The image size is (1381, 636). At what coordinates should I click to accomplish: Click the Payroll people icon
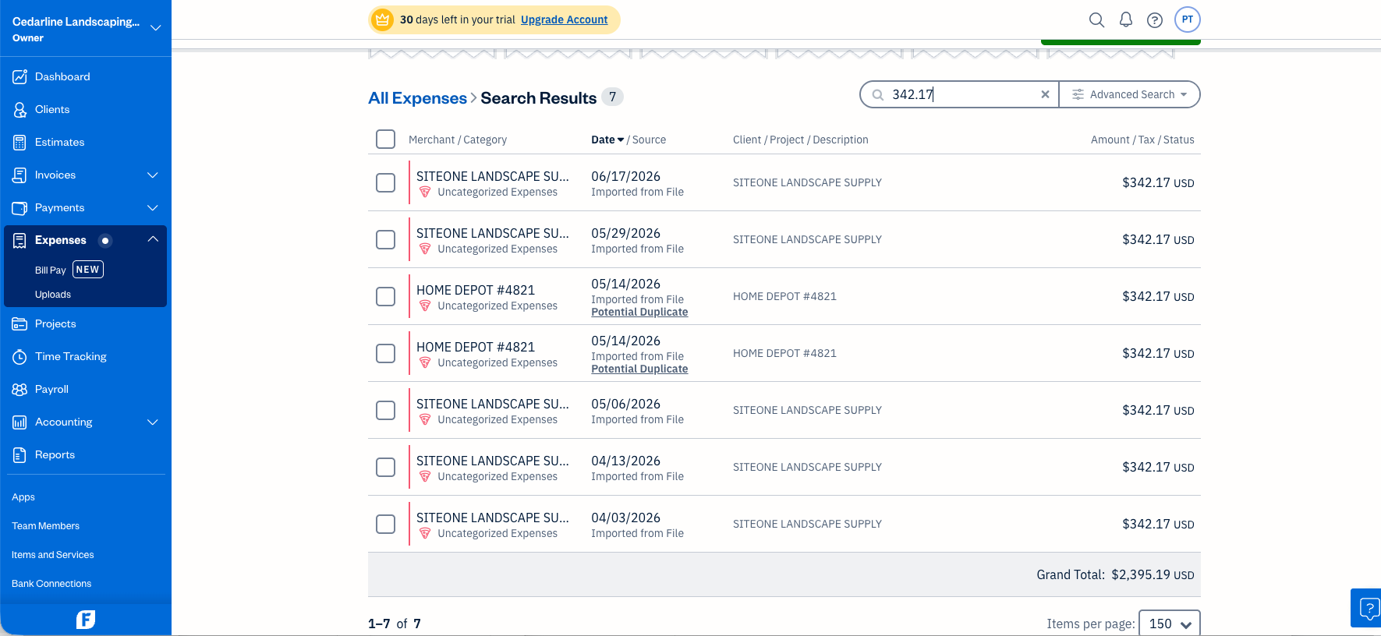pos(19,390)
